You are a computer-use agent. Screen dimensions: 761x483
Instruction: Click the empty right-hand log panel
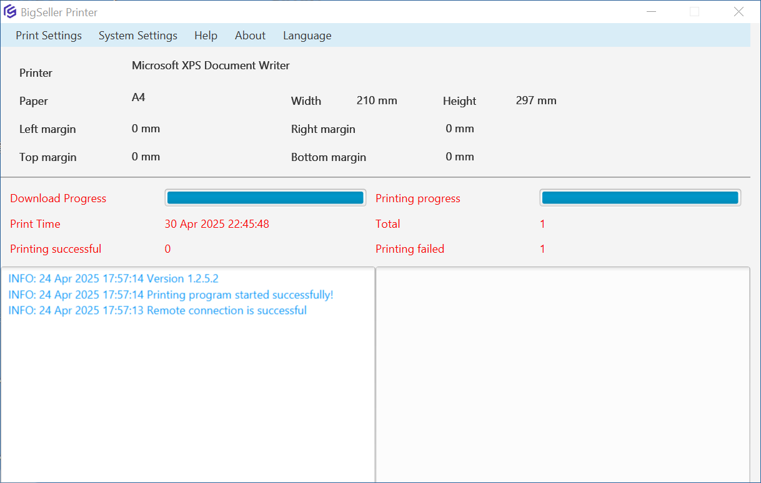click(x=562, y=374)
